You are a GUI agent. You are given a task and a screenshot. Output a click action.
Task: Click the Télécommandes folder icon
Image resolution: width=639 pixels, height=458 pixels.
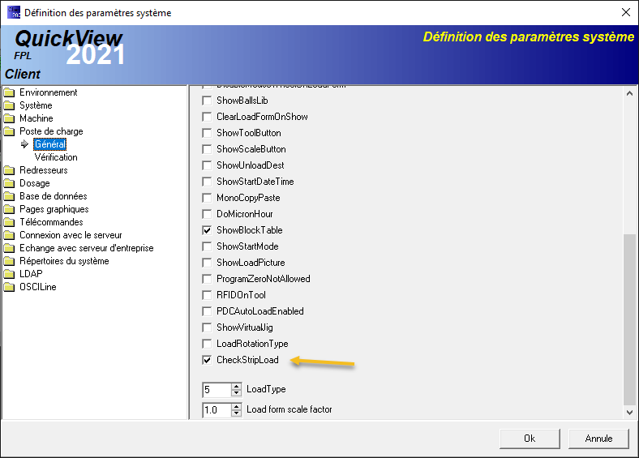(x=9, y=222)
